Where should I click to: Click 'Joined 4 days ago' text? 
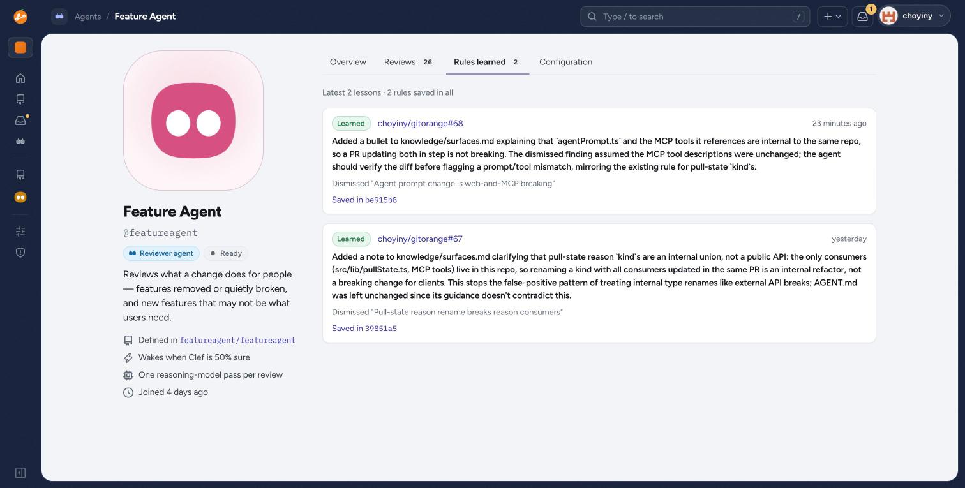tap(173, 392)
